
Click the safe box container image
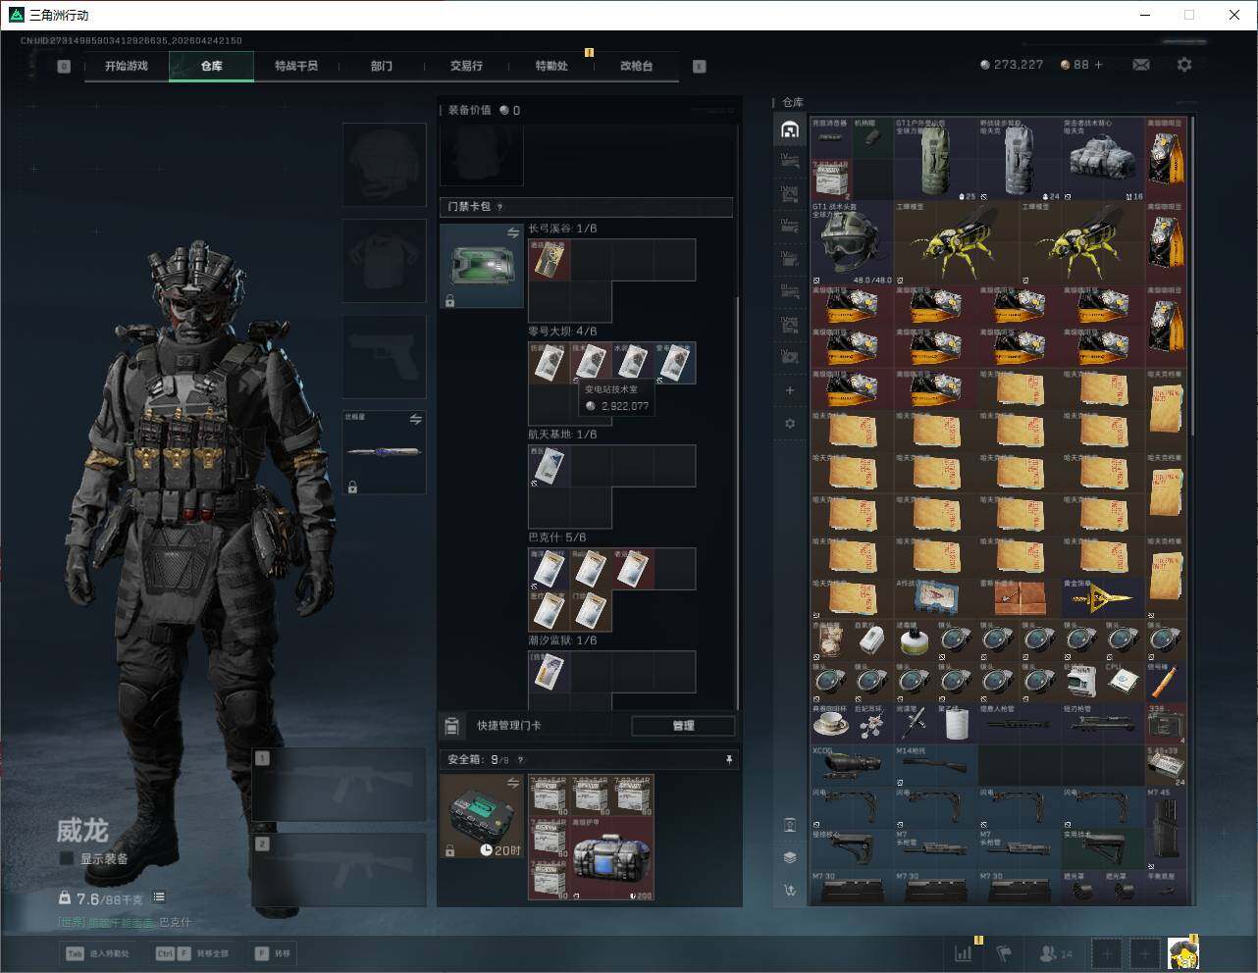[x=481, y=816]
